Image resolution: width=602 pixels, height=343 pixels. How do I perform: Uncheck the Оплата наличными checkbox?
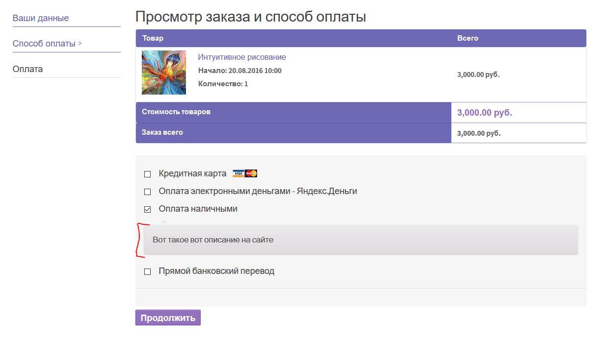coord(147,210)
